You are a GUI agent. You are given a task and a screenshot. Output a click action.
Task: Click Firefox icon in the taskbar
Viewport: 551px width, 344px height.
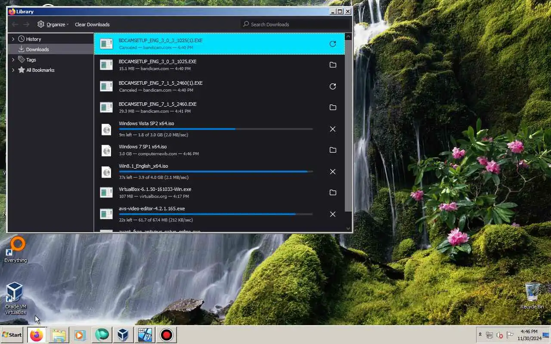37,335
